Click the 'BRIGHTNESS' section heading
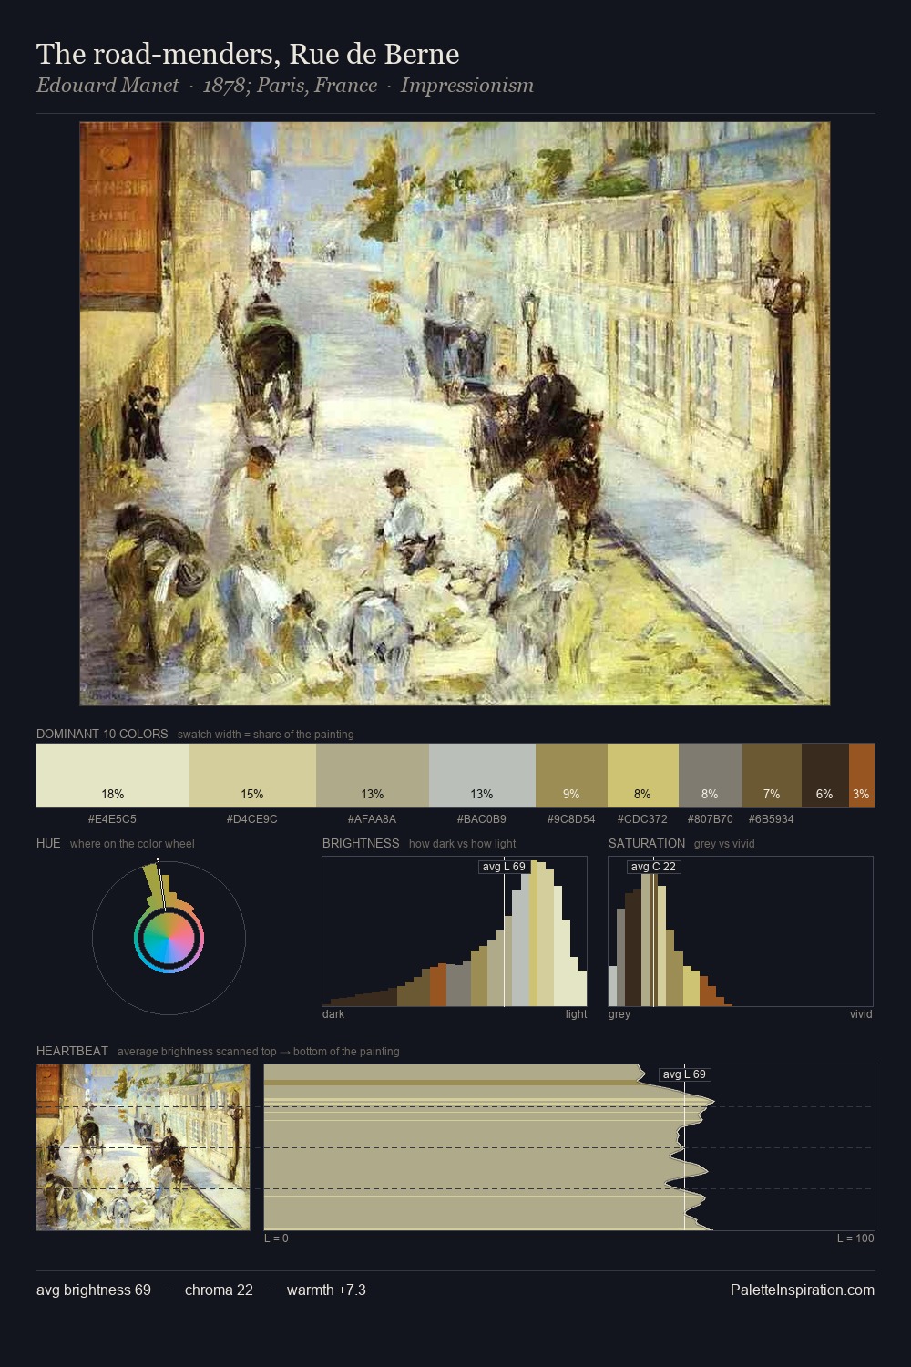 click(361, 843)
